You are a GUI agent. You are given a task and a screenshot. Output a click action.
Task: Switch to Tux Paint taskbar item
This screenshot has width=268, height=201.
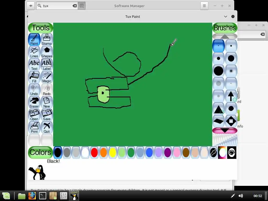74,196
